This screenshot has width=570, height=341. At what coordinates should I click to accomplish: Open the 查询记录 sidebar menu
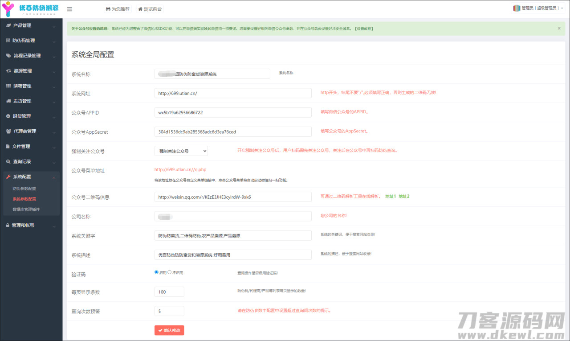click(x=31, y=162)
